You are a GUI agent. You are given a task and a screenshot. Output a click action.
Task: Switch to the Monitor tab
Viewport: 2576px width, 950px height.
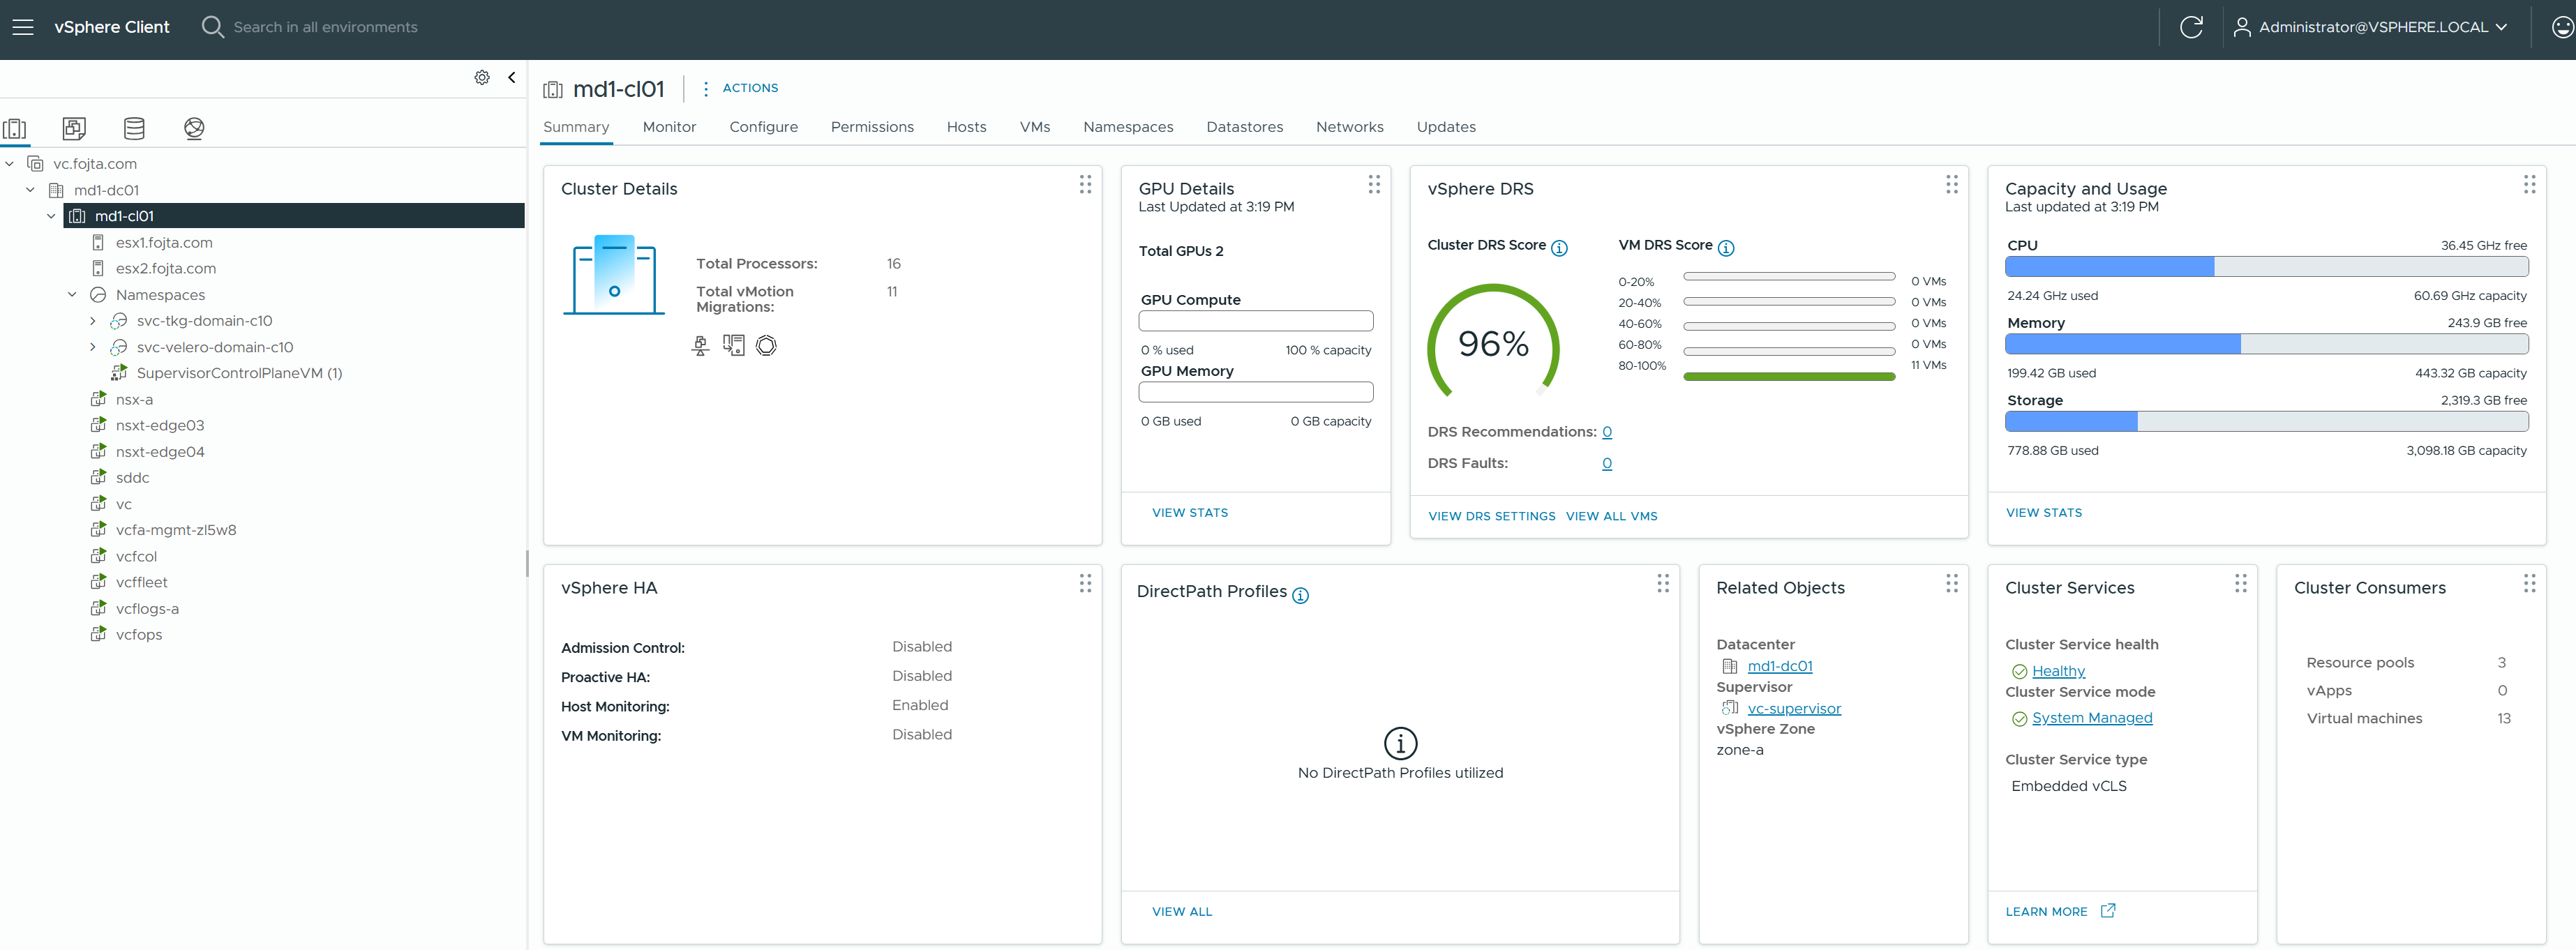[x=669, y=127]
